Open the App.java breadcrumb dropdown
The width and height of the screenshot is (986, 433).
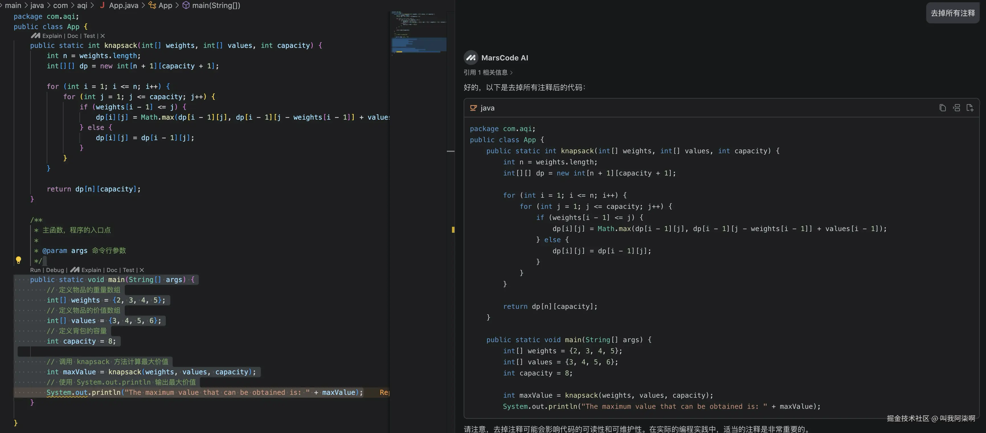tap(123, 5)
